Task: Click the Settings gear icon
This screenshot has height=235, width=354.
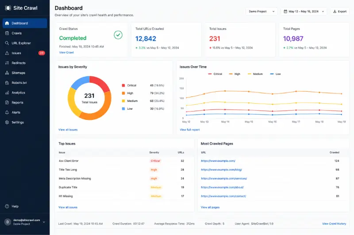Action: coord(7,122)
